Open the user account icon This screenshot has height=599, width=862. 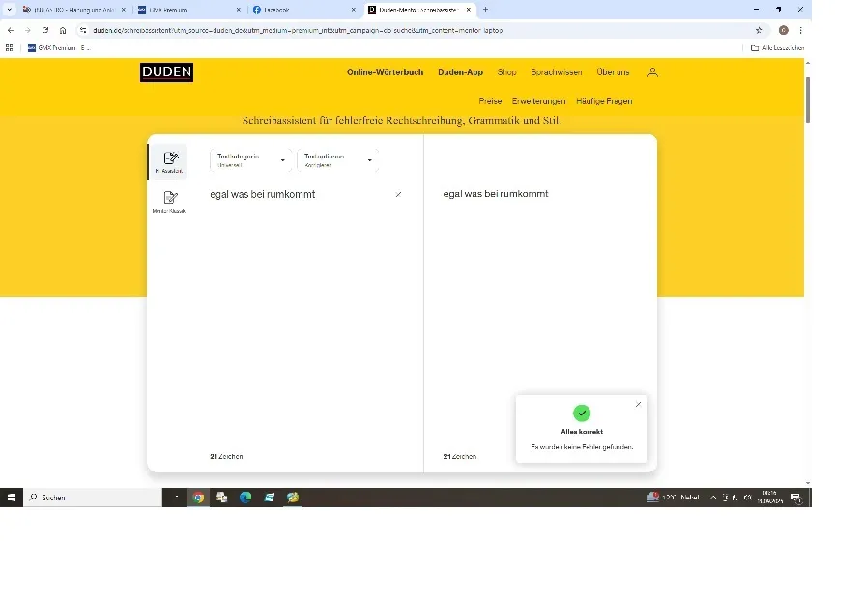652,72
